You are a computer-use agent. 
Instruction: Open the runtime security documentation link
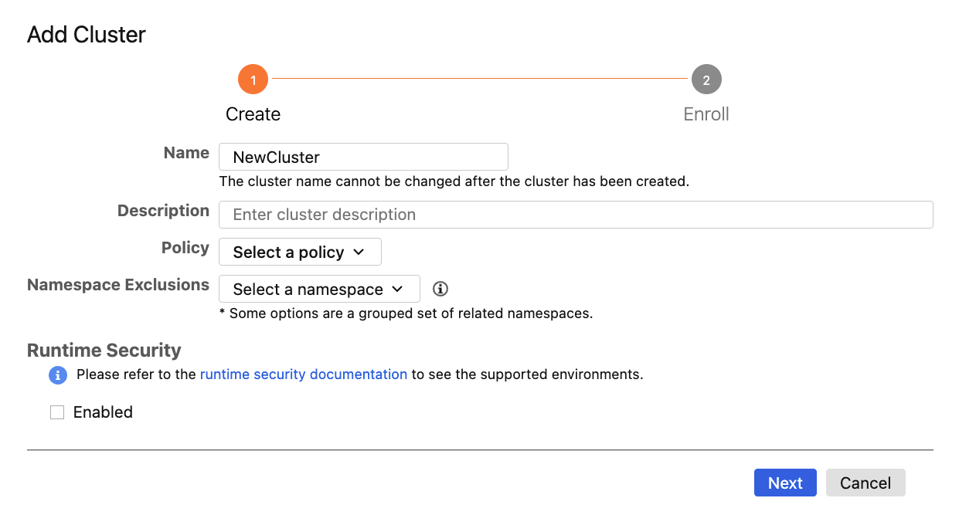(x=303, y=374)
